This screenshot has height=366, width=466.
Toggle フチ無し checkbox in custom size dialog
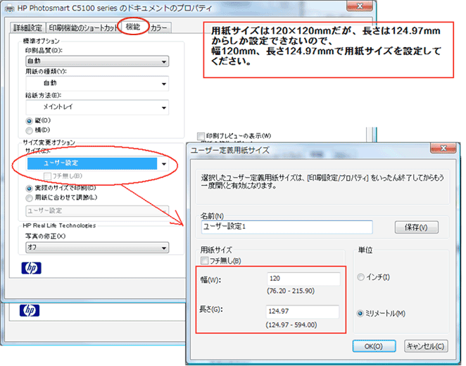click(x=204, y=261)
